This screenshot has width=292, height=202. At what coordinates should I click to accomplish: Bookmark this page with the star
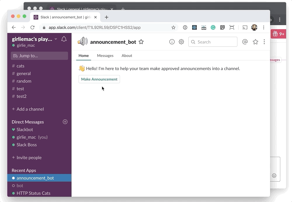pos(173,27)
